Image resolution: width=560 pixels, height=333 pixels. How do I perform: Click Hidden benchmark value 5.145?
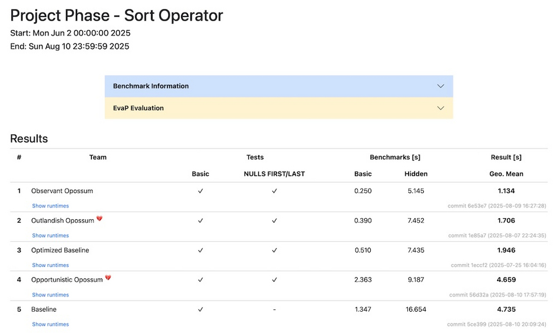coord(416,191)
